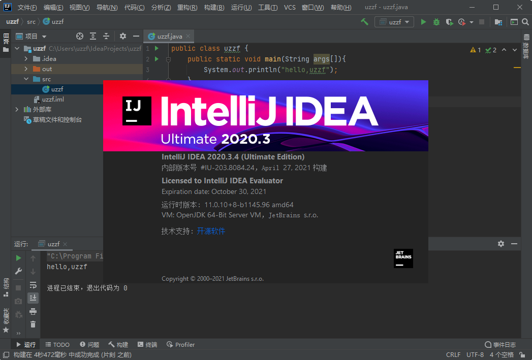Image resolution: width=532 pixels, height=360 pixels.
Task: Select uzzf.iml in project tree
Action: tap(53, 100)
